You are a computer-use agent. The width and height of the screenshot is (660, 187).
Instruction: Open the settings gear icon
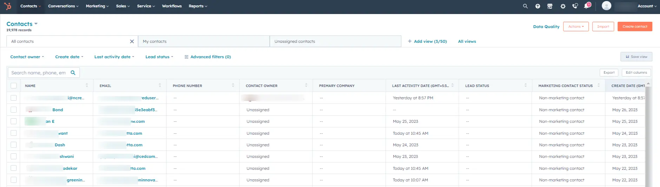click(563, 6)
